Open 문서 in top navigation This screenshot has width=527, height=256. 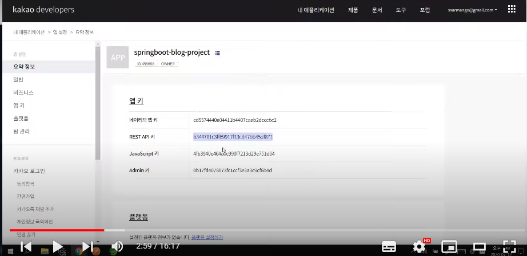(x=377, y=10)
